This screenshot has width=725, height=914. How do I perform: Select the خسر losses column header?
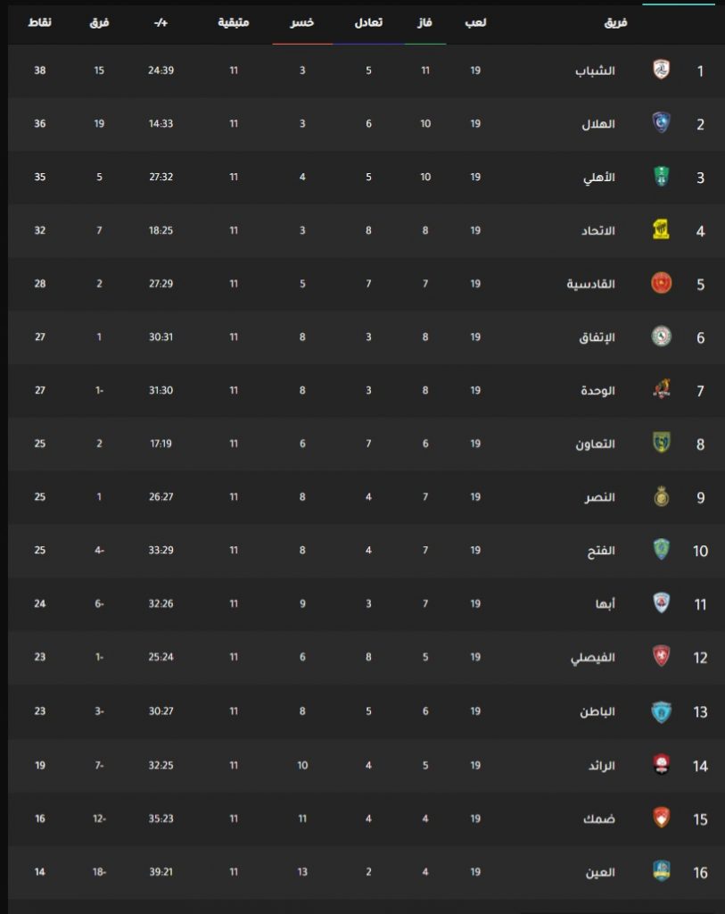[x=301, y=22]
